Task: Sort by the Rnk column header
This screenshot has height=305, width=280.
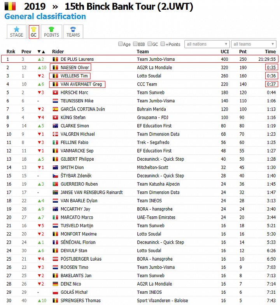Action: coord(11,51)
